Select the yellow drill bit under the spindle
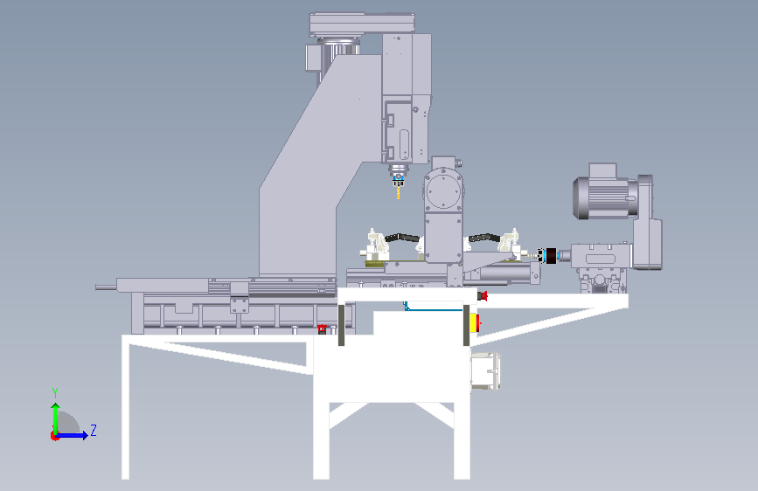Screen dimensions: 758x491 tap(399, 192)
